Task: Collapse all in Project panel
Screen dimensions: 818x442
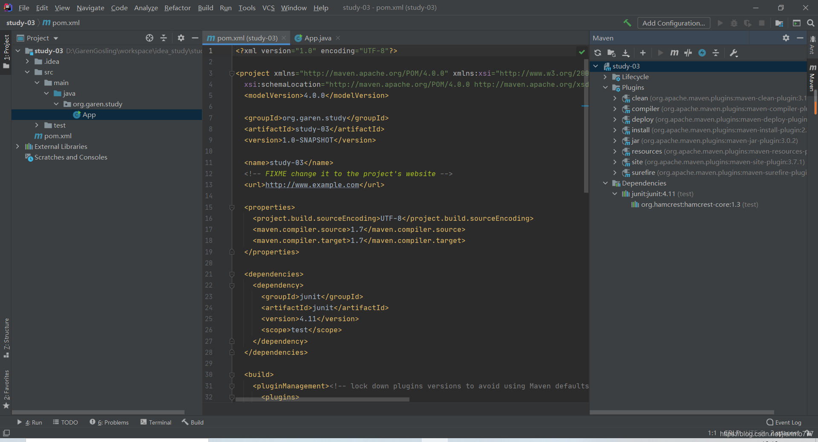Action: [x=164, y=38]
